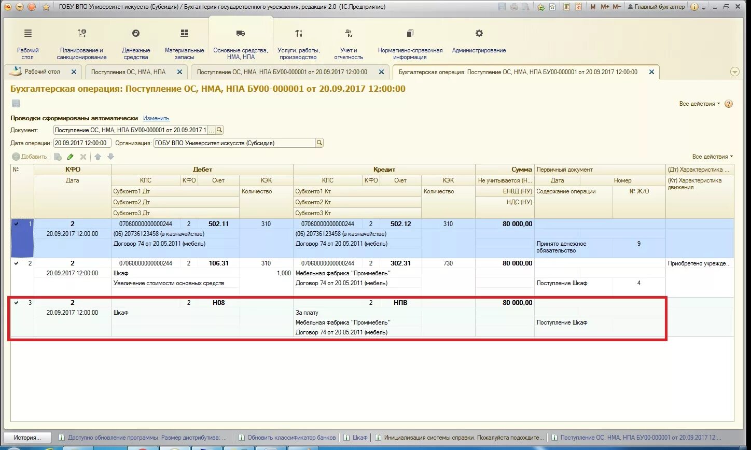Close the Бухгалтерская операция tab
This screenshot has width=751, height=450.
(x=652, y=72)
